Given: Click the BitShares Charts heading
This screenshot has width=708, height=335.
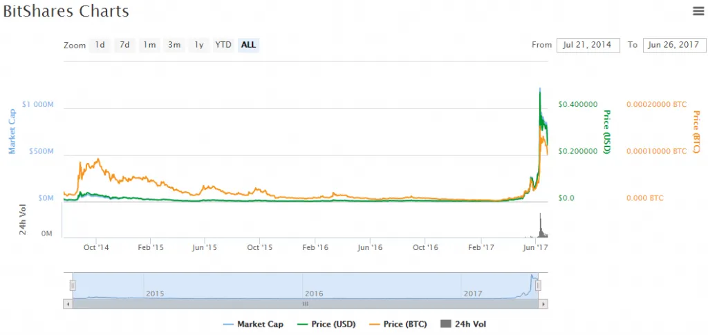Looking at the screenshot, I should coord(66,11).
